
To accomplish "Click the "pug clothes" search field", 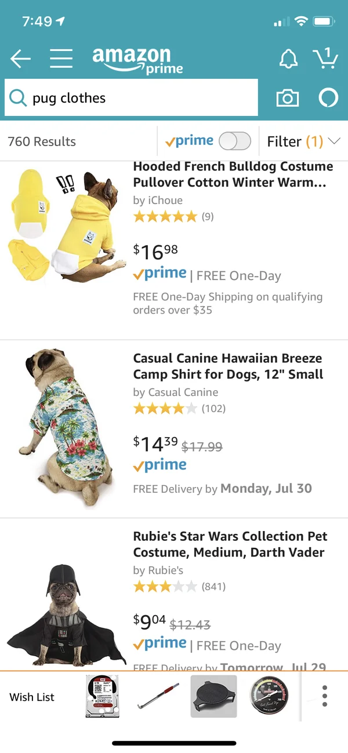I will pos(139,98).
